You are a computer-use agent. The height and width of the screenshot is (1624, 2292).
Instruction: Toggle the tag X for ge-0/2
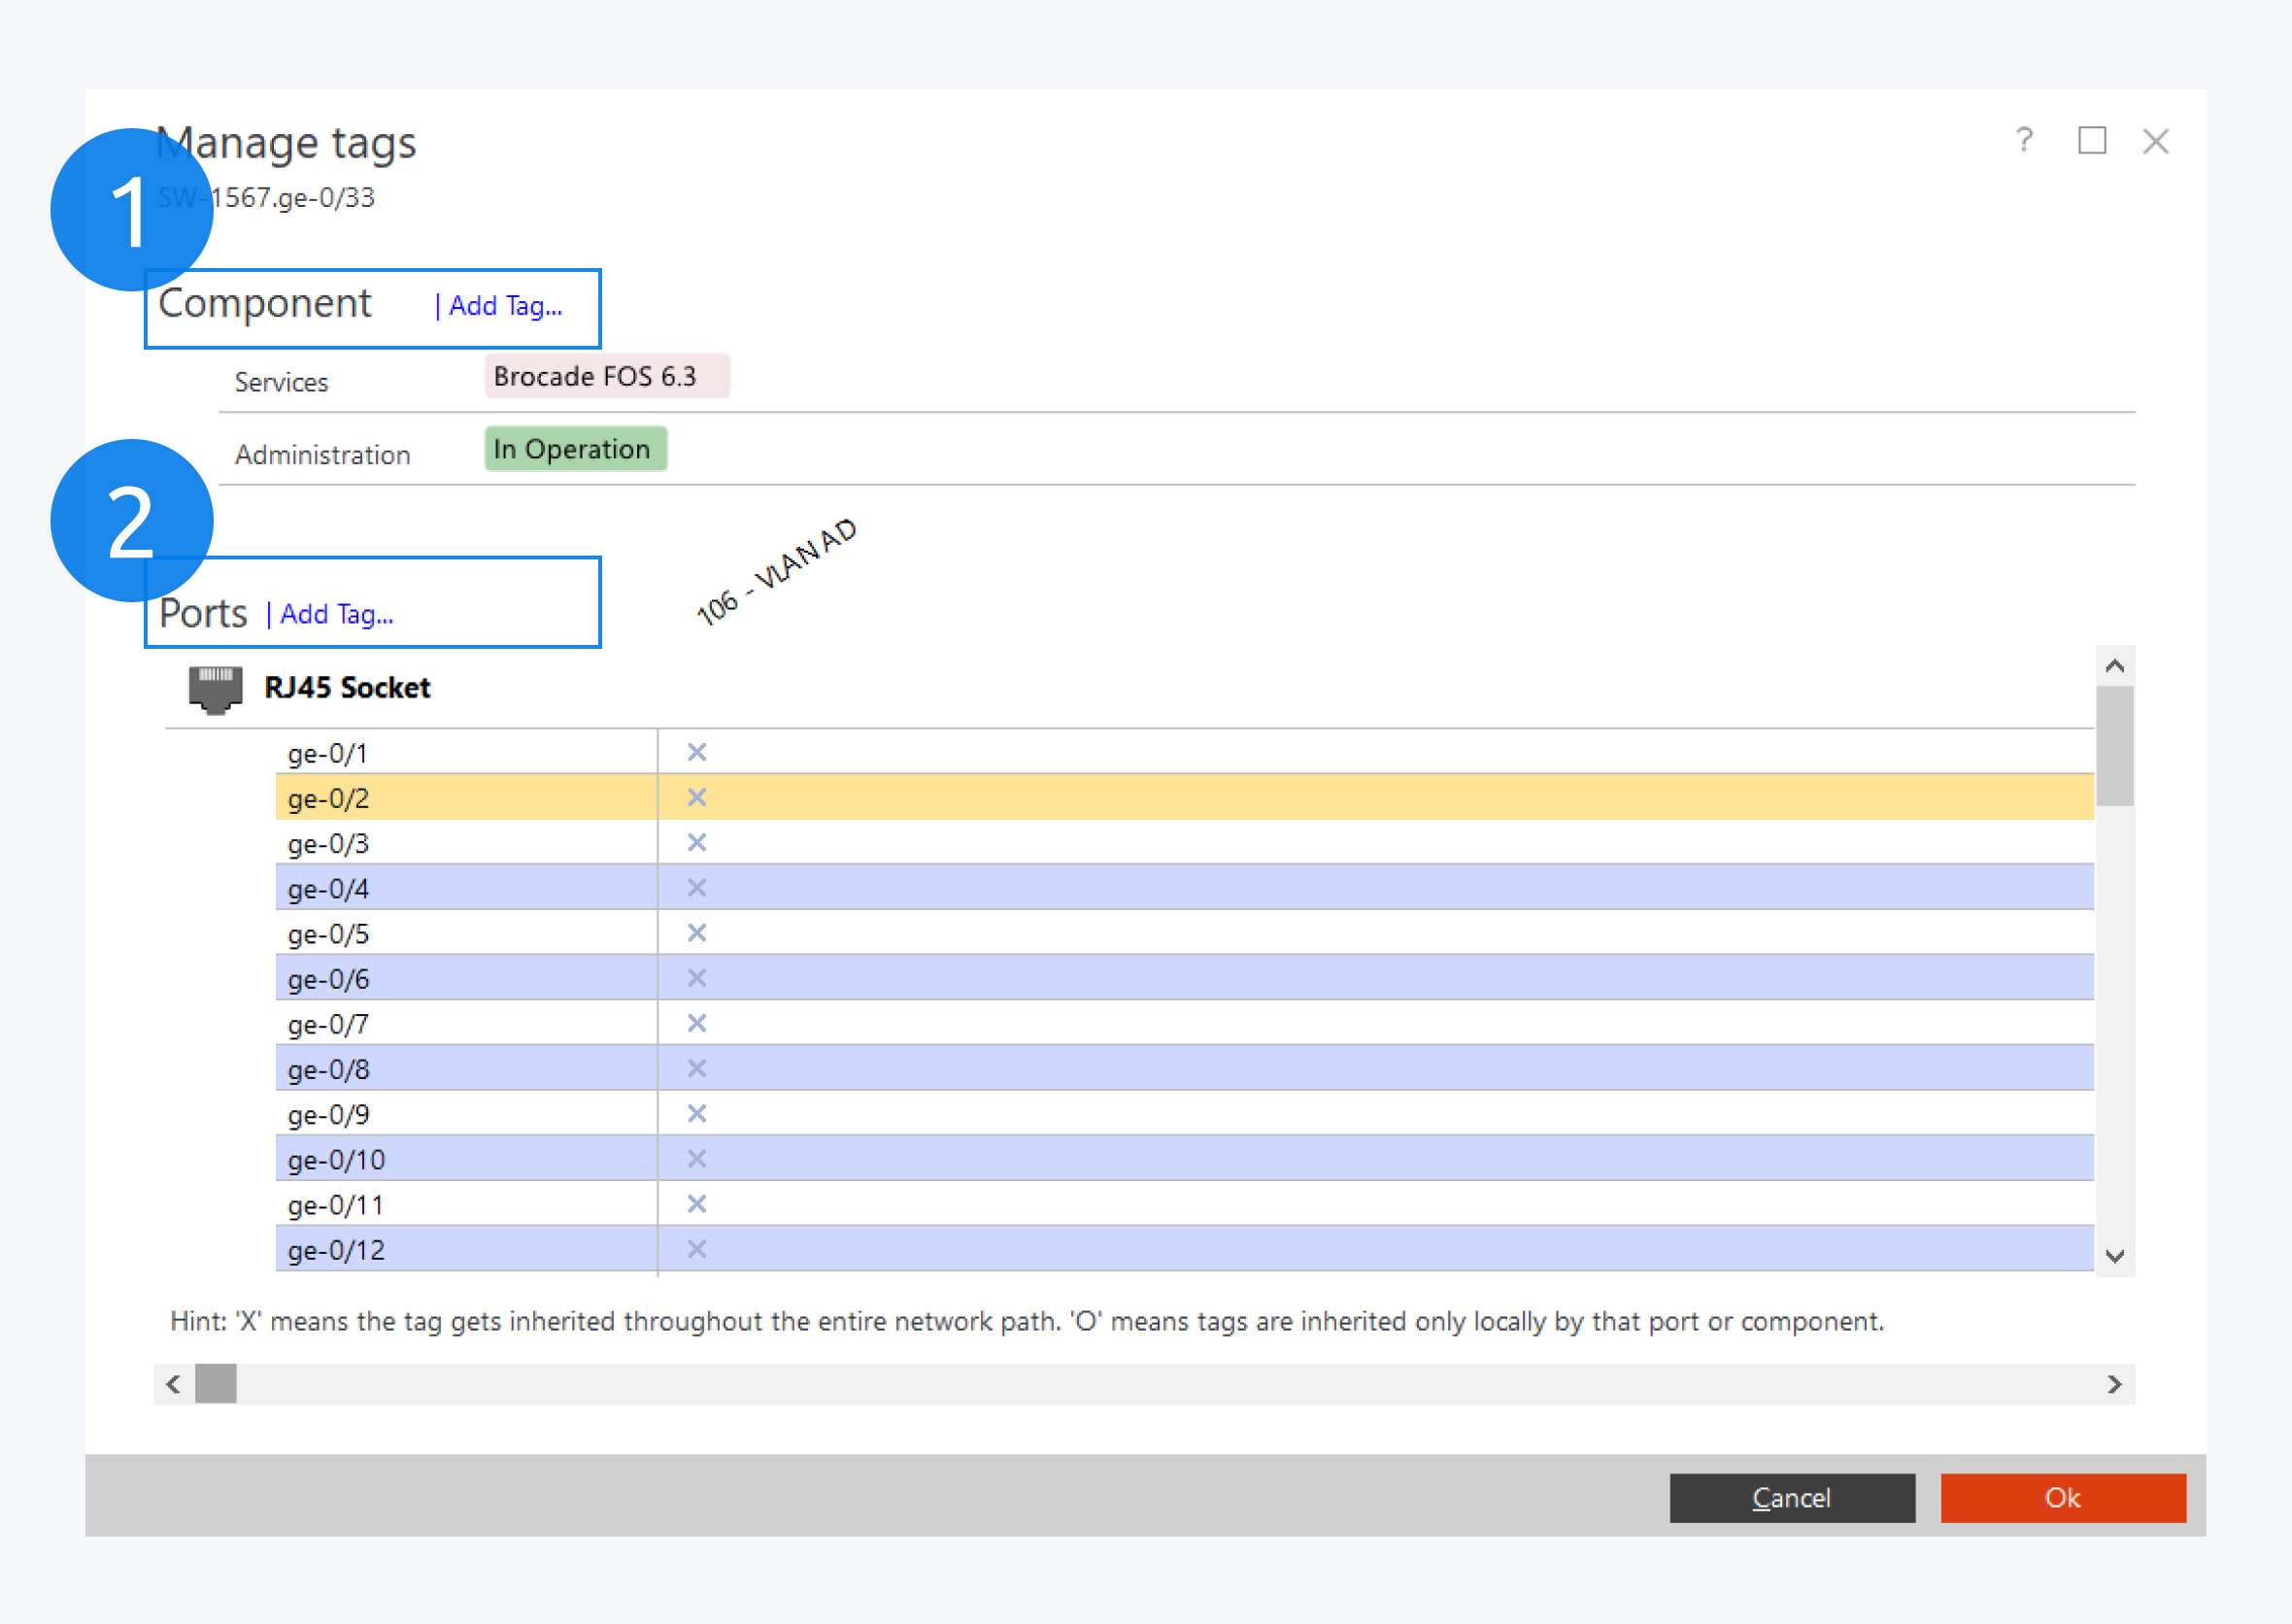point(697,797)
